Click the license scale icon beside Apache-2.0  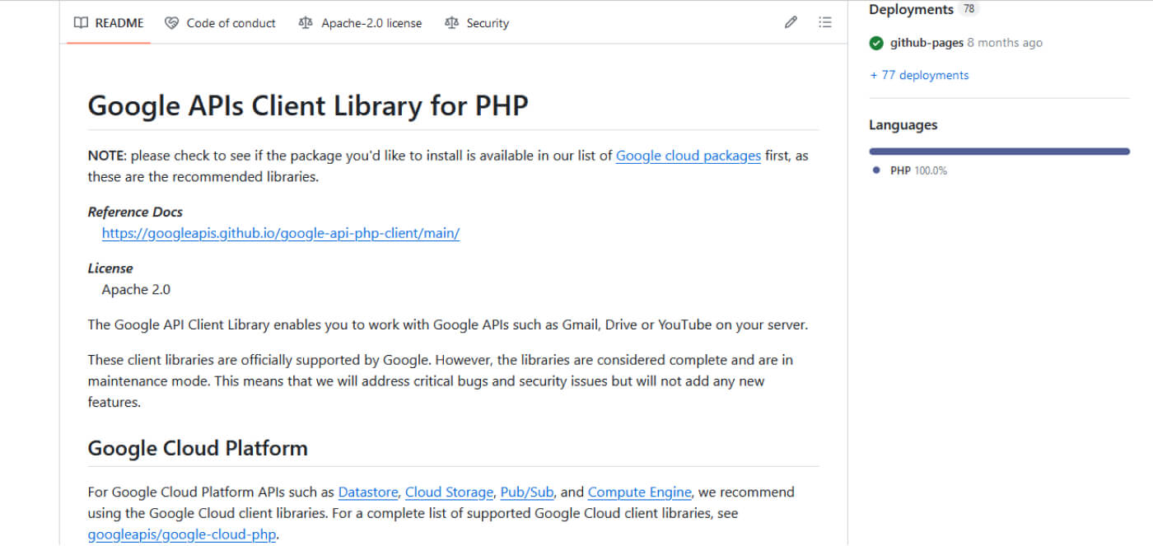point(306,23)
